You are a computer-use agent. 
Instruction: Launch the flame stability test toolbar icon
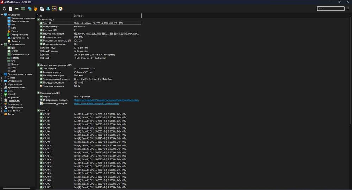click(36, 9)
